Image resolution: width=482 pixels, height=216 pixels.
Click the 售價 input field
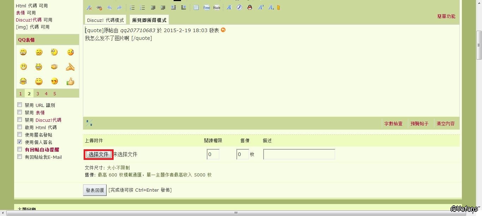click(243, 154)
